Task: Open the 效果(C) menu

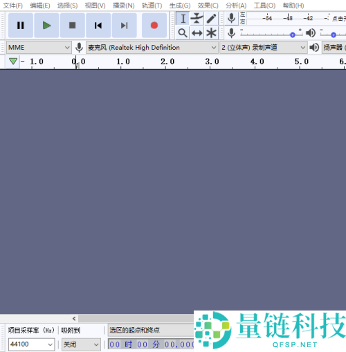Action: pos(208,6)
